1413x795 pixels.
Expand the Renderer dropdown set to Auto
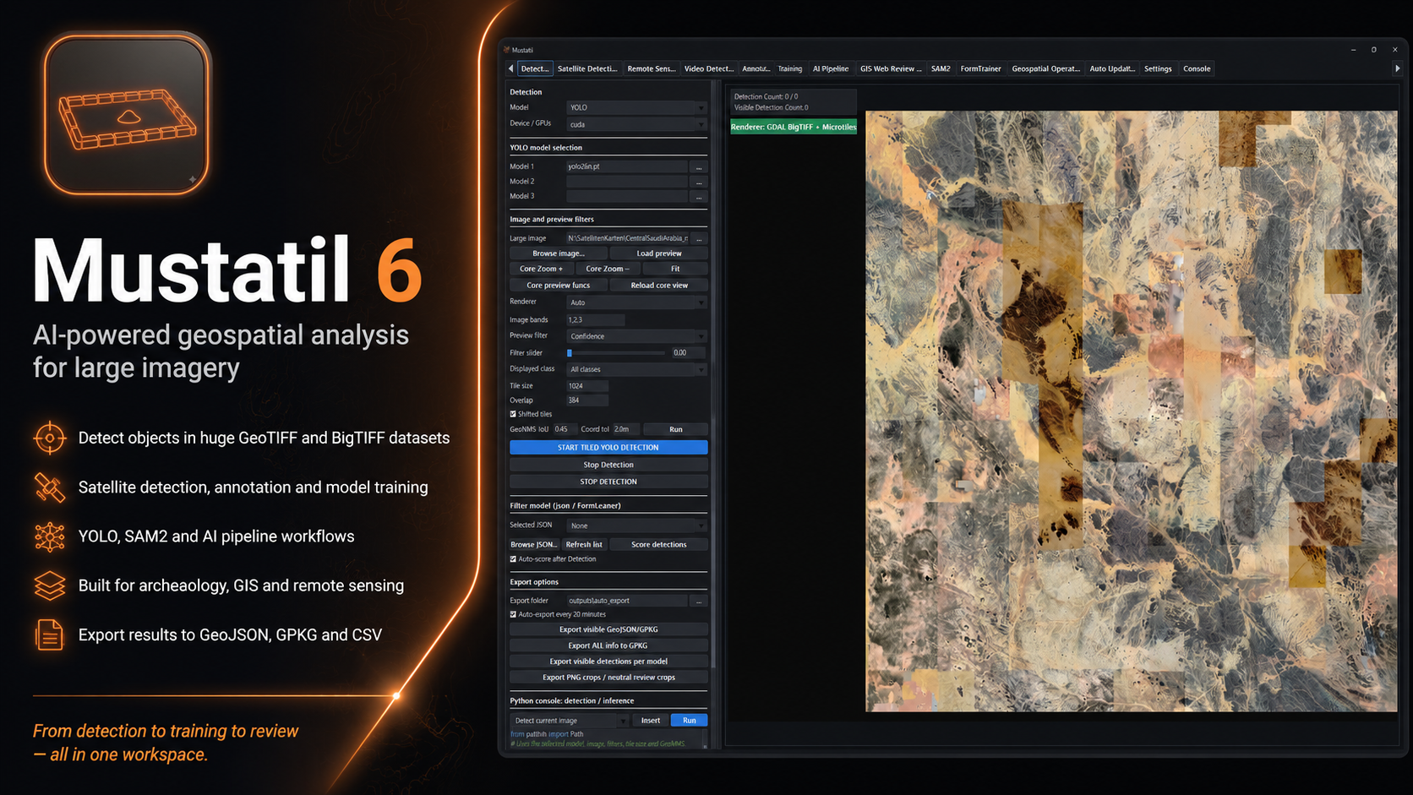click(636, 302)
